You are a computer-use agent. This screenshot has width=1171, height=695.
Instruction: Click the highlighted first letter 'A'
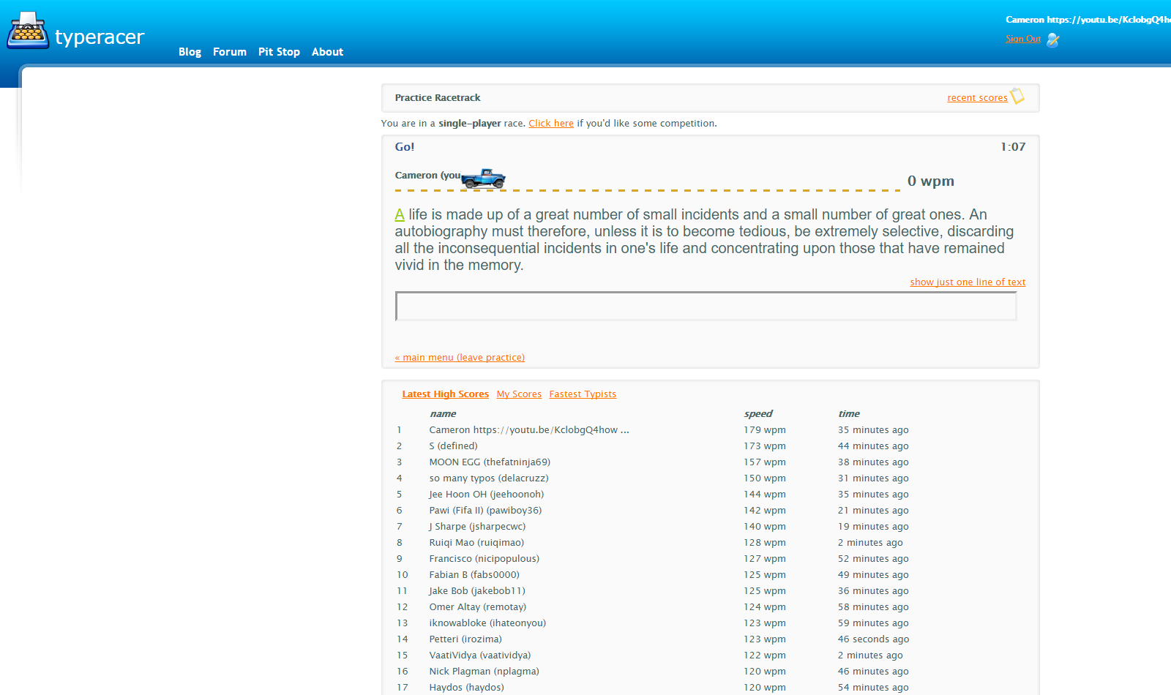click(400, 214)
